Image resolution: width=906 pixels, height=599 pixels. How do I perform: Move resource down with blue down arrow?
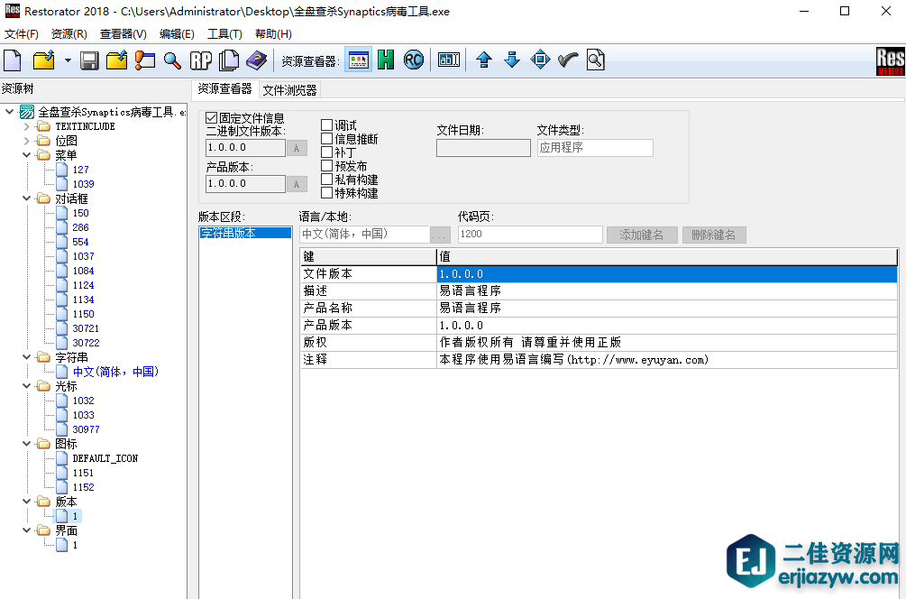(512, 60)
